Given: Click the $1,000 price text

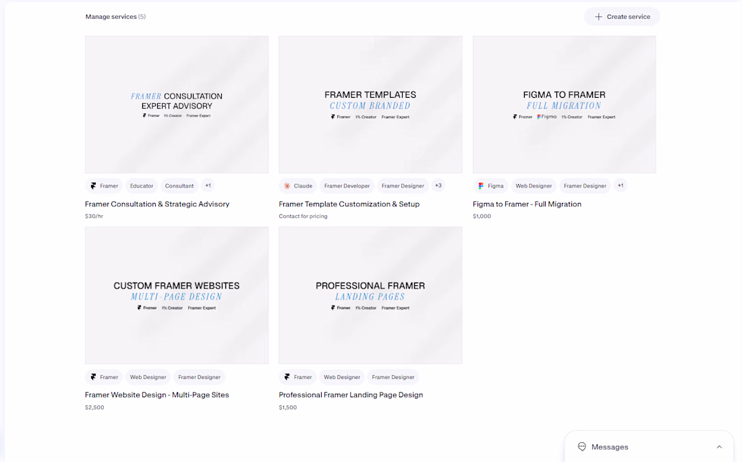Looking at the screenshot, I should click(482, 216).
